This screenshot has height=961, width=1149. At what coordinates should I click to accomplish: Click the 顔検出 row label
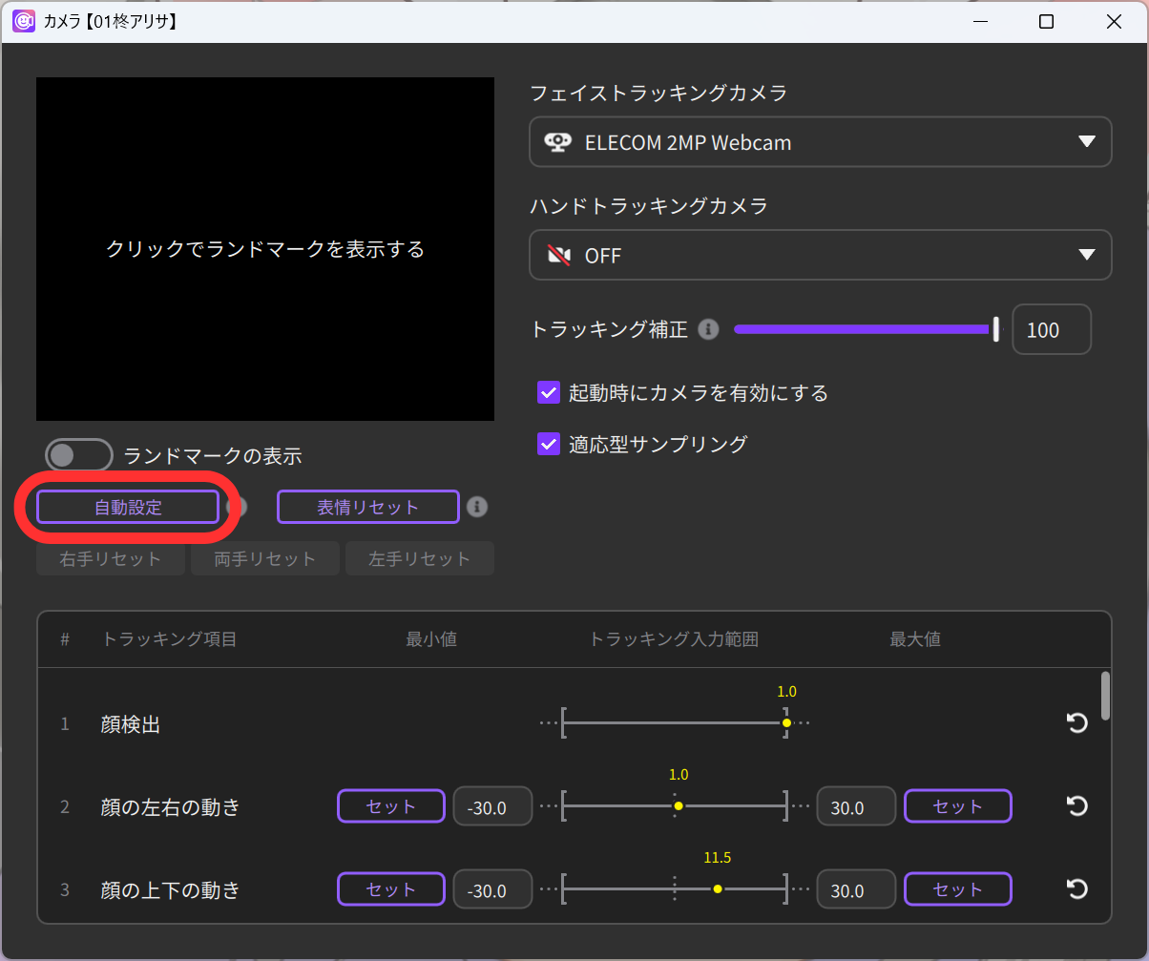coord(130,724)
